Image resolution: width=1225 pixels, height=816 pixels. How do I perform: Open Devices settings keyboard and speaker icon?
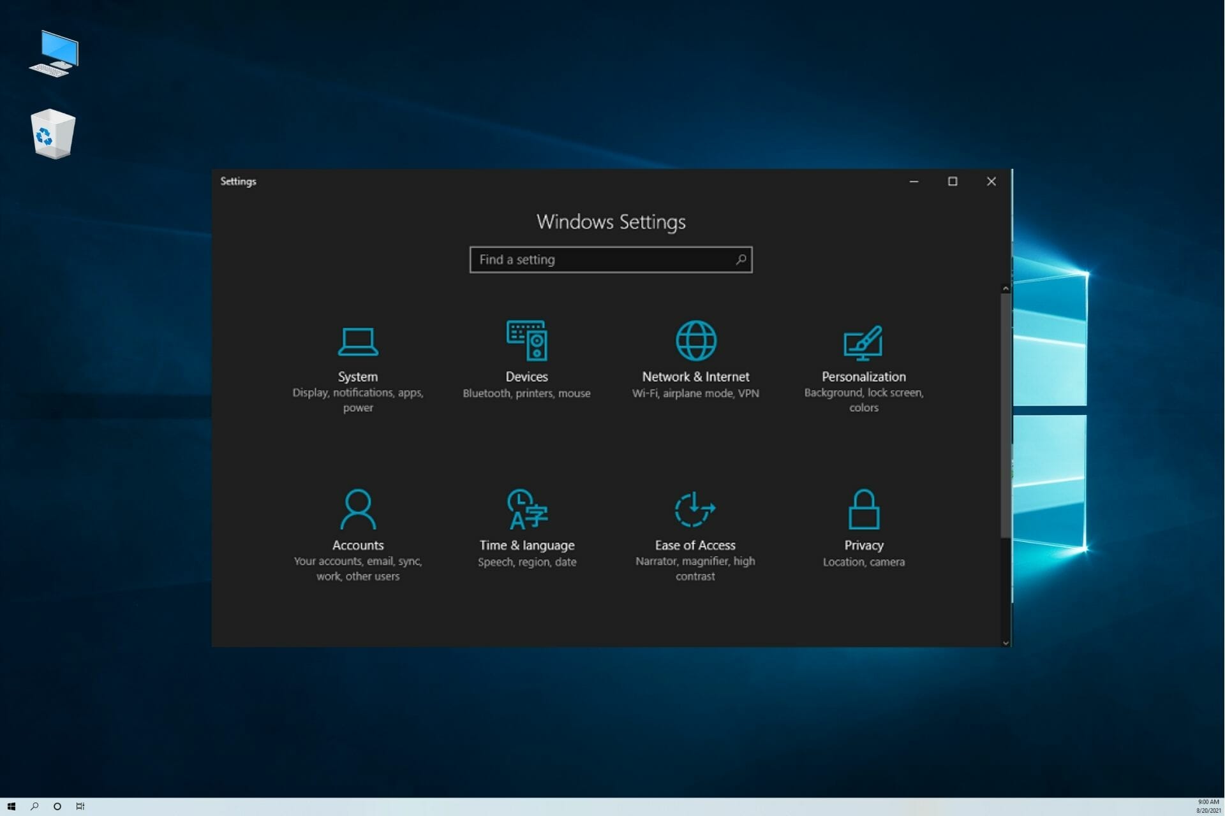[526, 340]
